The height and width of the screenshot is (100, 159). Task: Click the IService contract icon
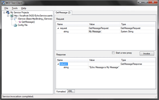[x=15, y=18]
